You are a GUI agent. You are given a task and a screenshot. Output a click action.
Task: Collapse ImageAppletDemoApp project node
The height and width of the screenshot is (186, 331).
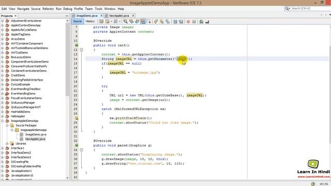click(x=2, y=121)
